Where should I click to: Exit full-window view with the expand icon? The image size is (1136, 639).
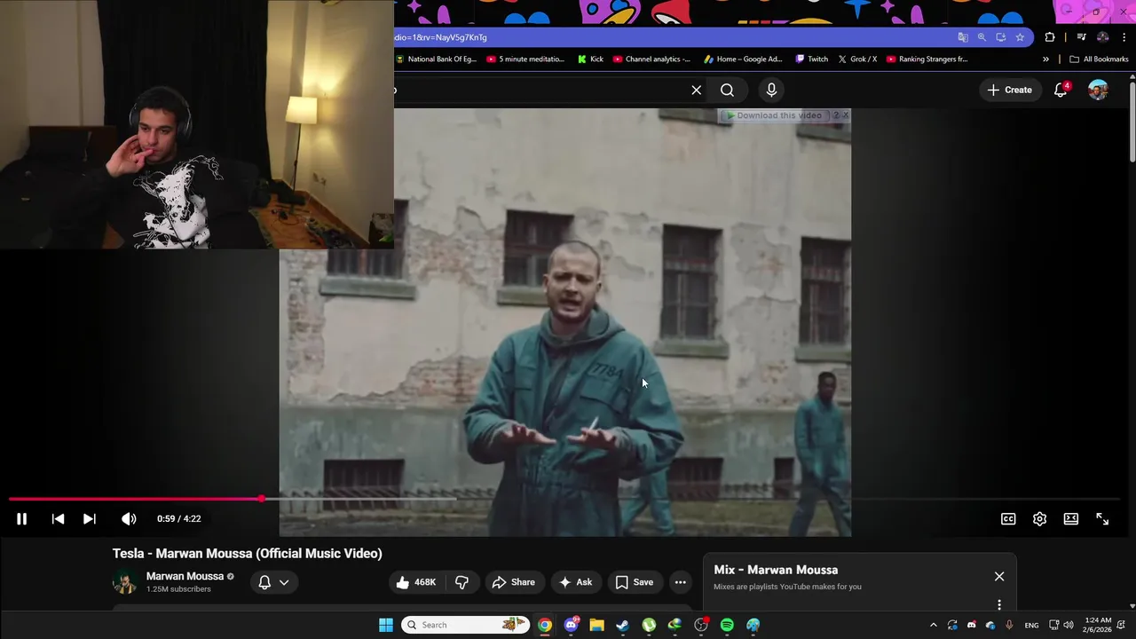[x=1102, y=519]
